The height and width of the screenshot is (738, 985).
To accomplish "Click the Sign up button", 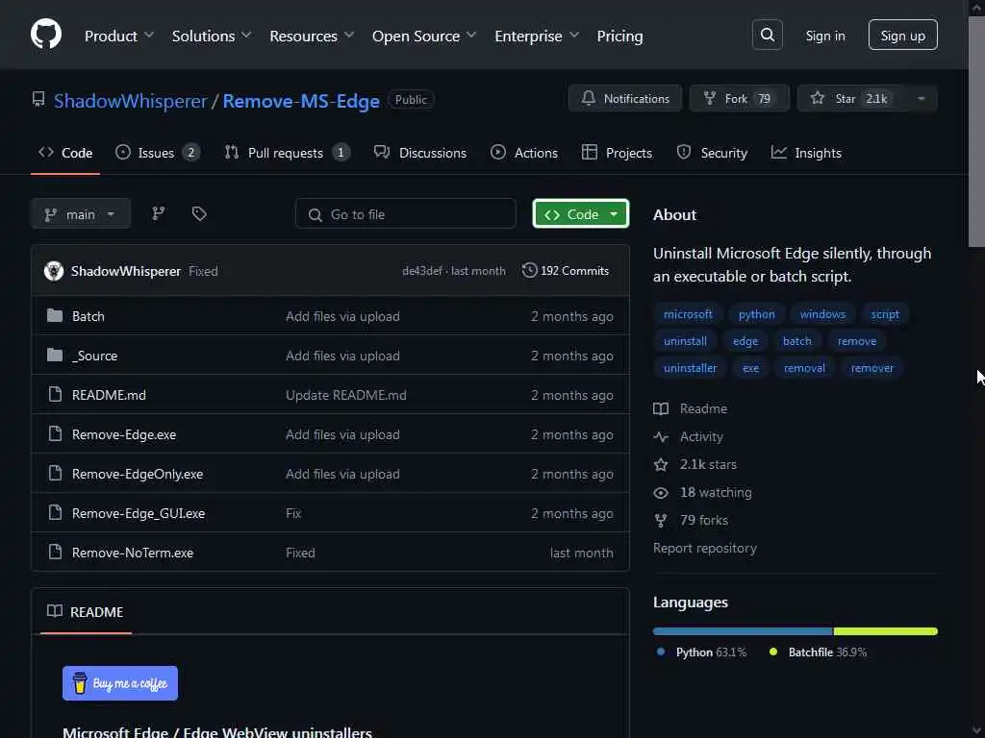I will (x=902, y=36).
